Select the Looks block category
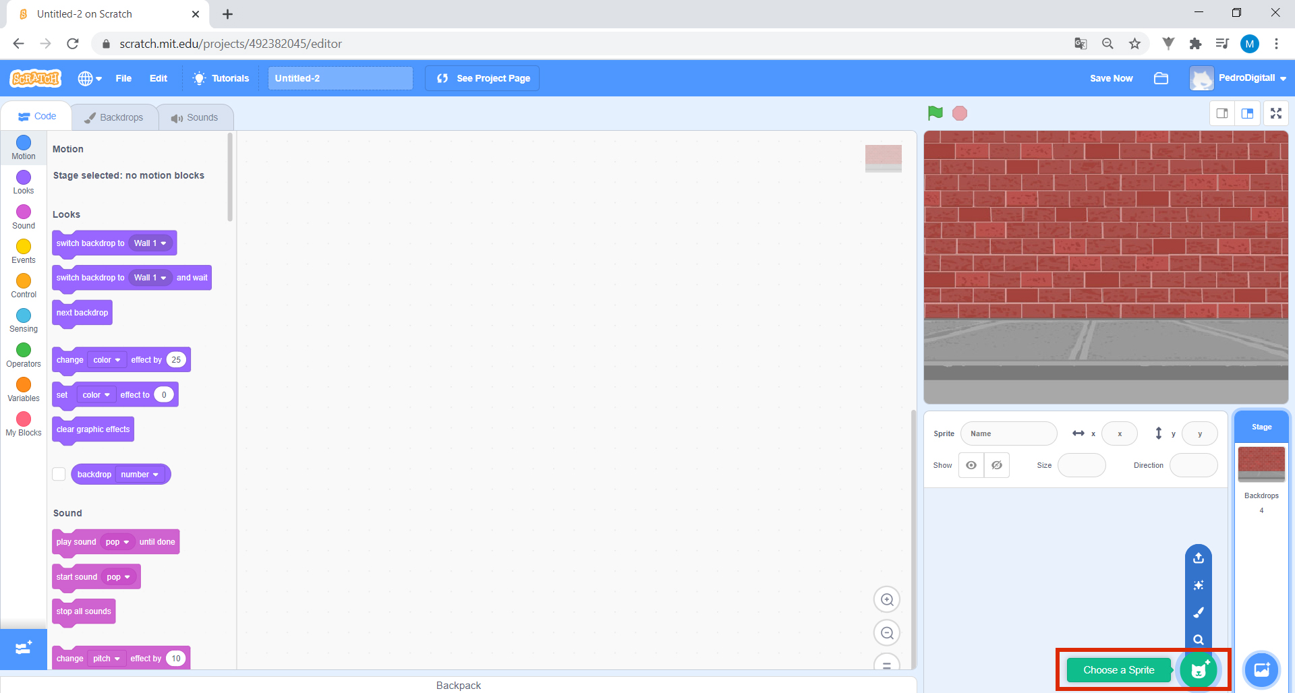 [x=24, y=182]
